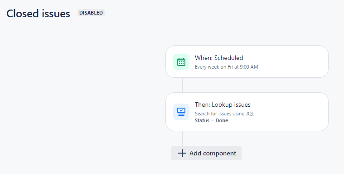Viewport: 344px width, 174px height.
Task: Click the Add component button
Action: 206,153
